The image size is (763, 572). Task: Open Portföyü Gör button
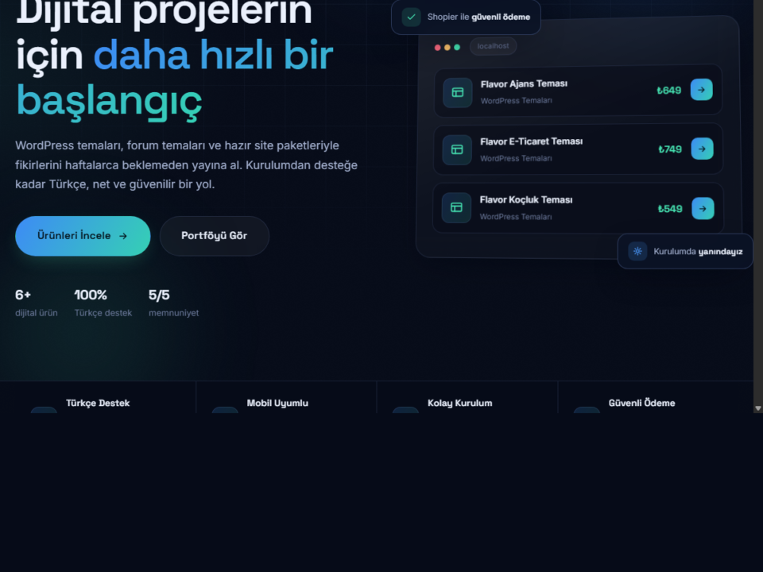pyautogui.click(x=214, y=236)
